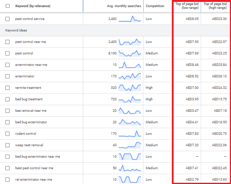The width and height of the screenshot is (231, 184).
Task: Select rat exterminator near me checkbox
Action: pos(7,180)
